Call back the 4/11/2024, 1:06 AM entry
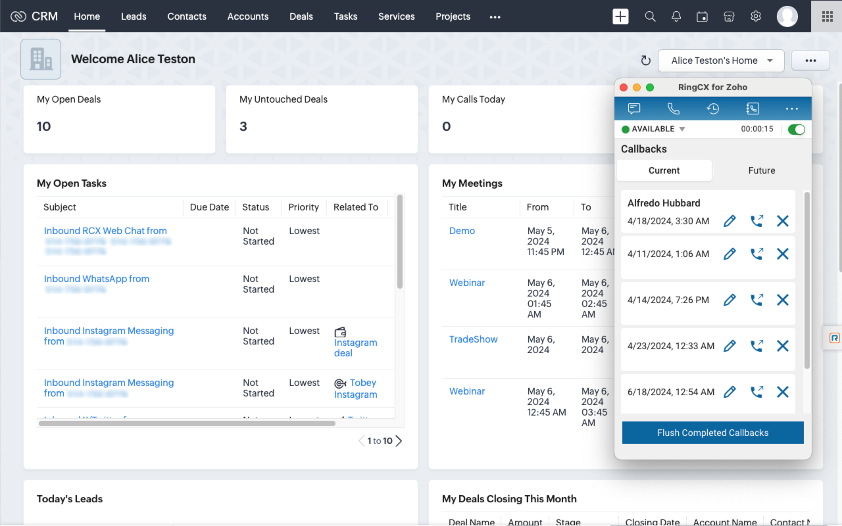842x526 pixels. (x=756, y=254)
